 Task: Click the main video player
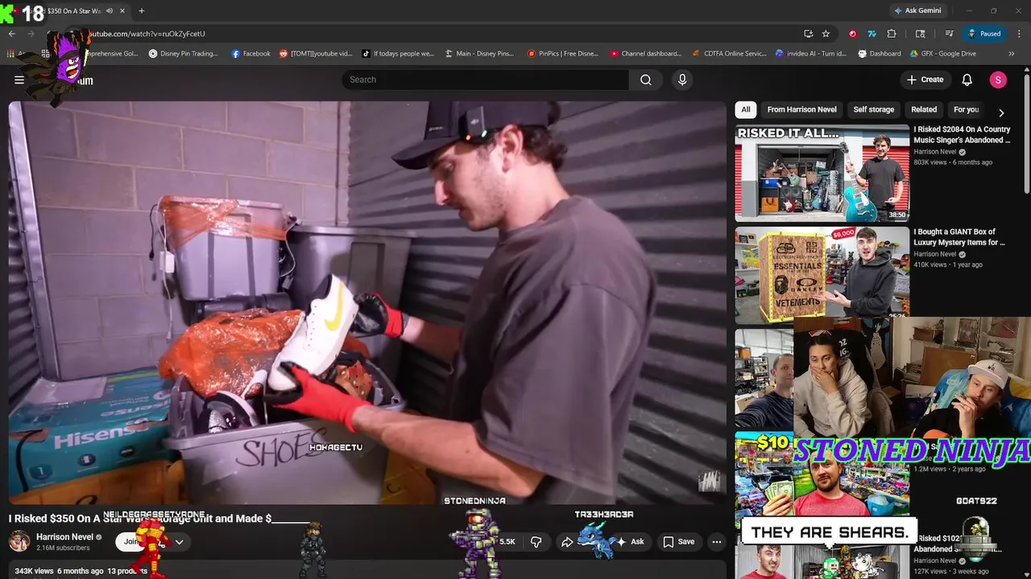pos(367,302)
